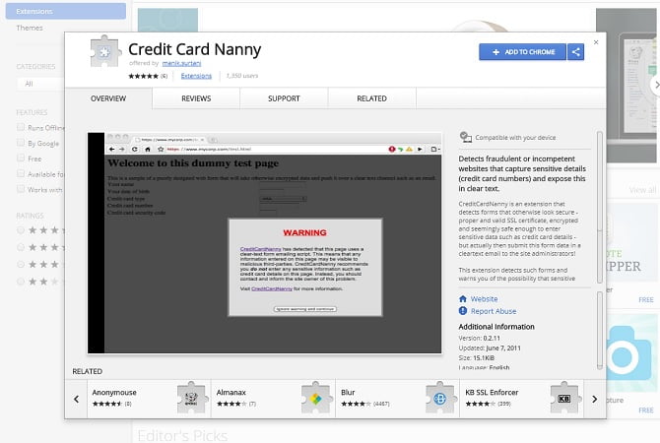The width and height of the screenshot is (660, 443).
Task: Switch to the Reviews tab
Action: 196,98
